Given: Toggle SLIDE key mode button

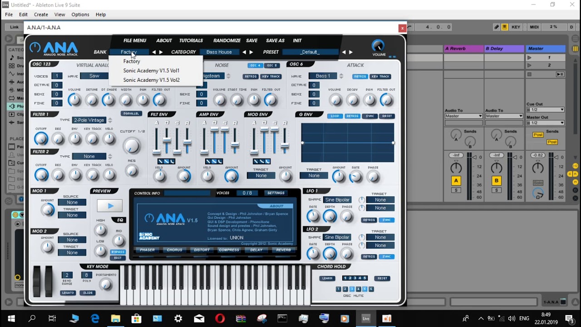Looking at the screenshot, I should pos(88,293).
